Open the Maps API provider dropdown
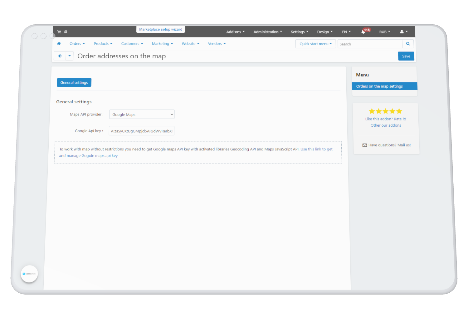Image resolution: width=468 pixels, height=312 pixels. pyautogui.click(x=142, y=115)
